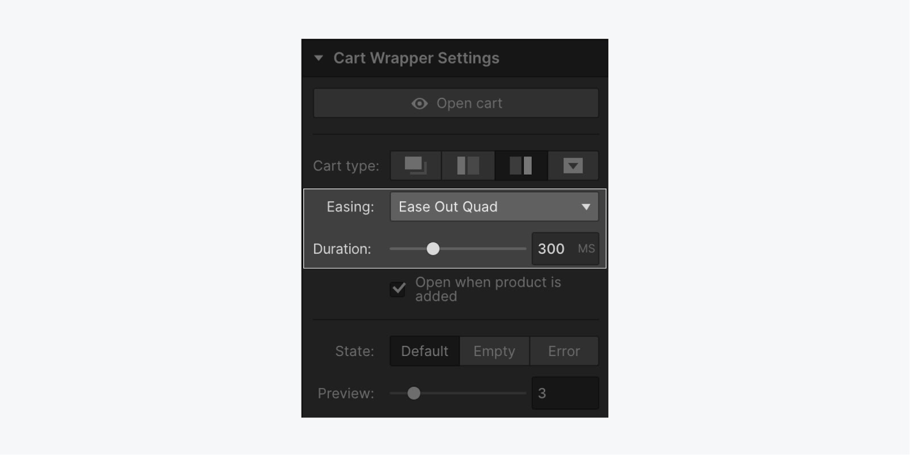910x455 pixels.
Task: Click the Cart Wrapper Settings heading
Action: click(x=416, y=58)
